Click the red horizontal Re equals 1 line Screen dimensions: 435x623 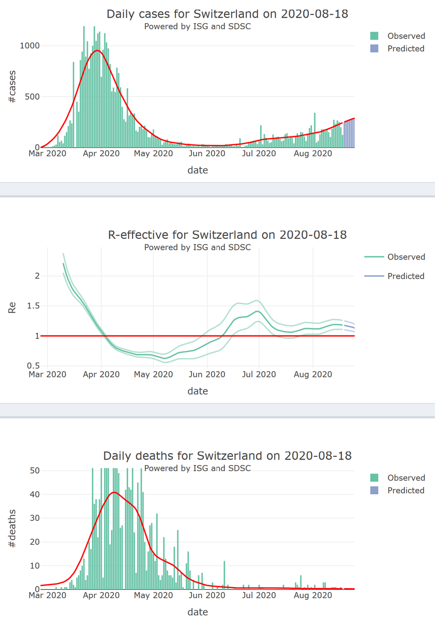tap(197, 336)
